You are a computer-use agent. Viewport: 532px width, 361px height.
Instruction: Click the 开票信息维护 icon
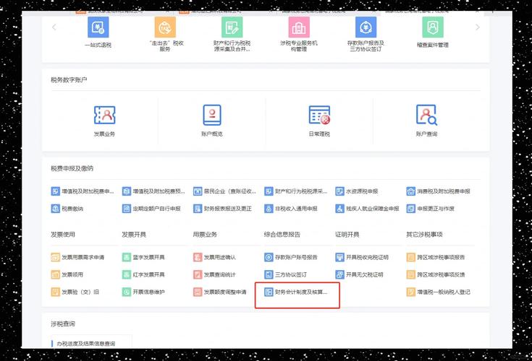coord(127,292)
